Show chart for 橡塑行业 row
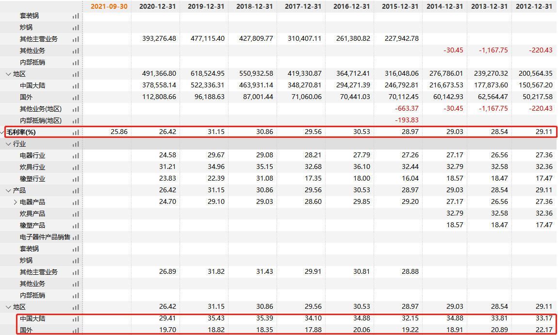558x335 pixels. click(76, 179)
